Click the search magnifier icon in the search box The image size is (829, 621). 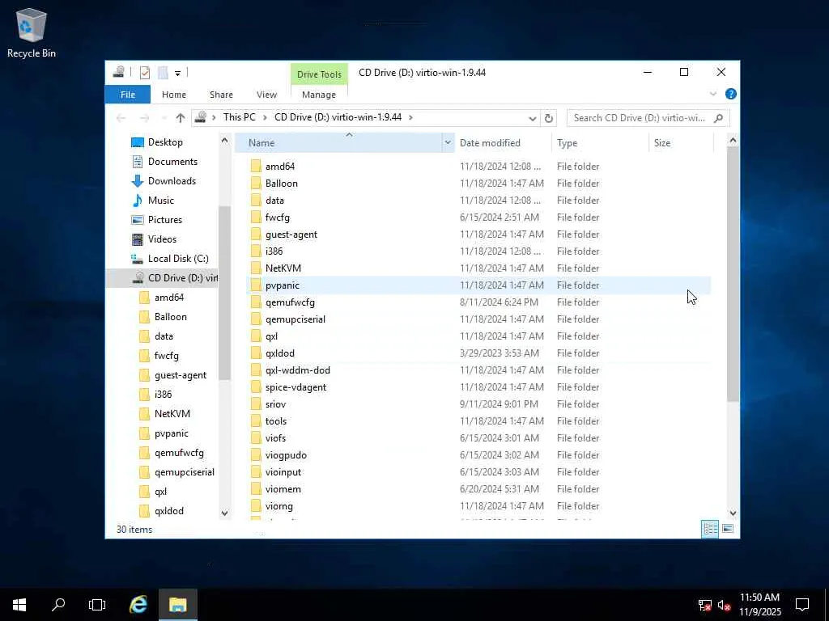click(718, 118)
